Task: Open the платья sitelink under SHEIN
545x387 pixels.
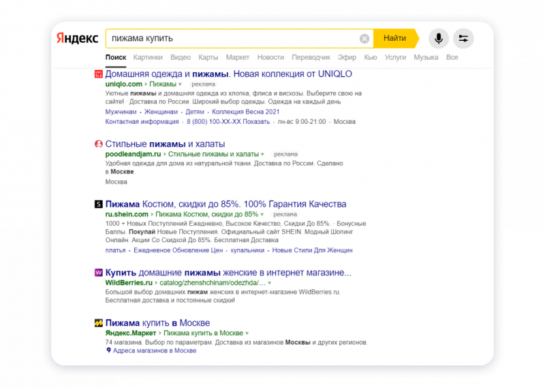Action: (x=115, y=250)
